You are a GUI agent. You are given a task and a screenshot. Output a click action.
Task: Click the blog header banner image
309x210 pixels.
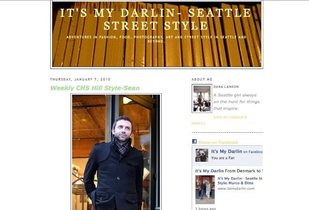click(156, 34)
